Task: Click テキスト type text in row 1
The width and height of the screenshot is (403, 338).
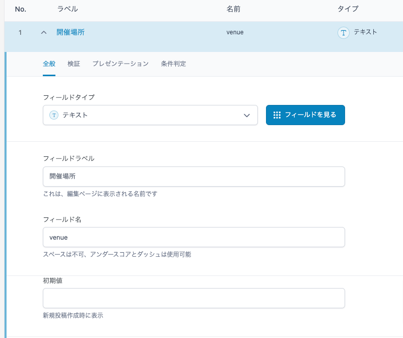Action: (365, 32)
